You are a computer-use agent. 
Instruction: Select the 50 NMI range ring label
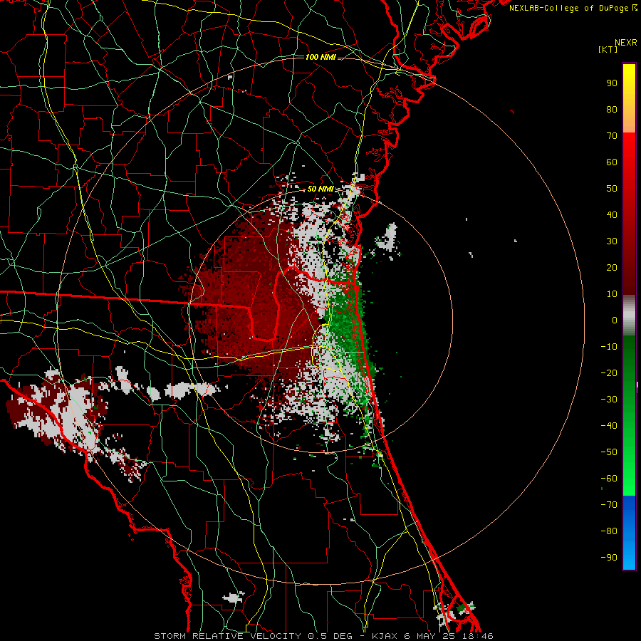pos(321,189)
